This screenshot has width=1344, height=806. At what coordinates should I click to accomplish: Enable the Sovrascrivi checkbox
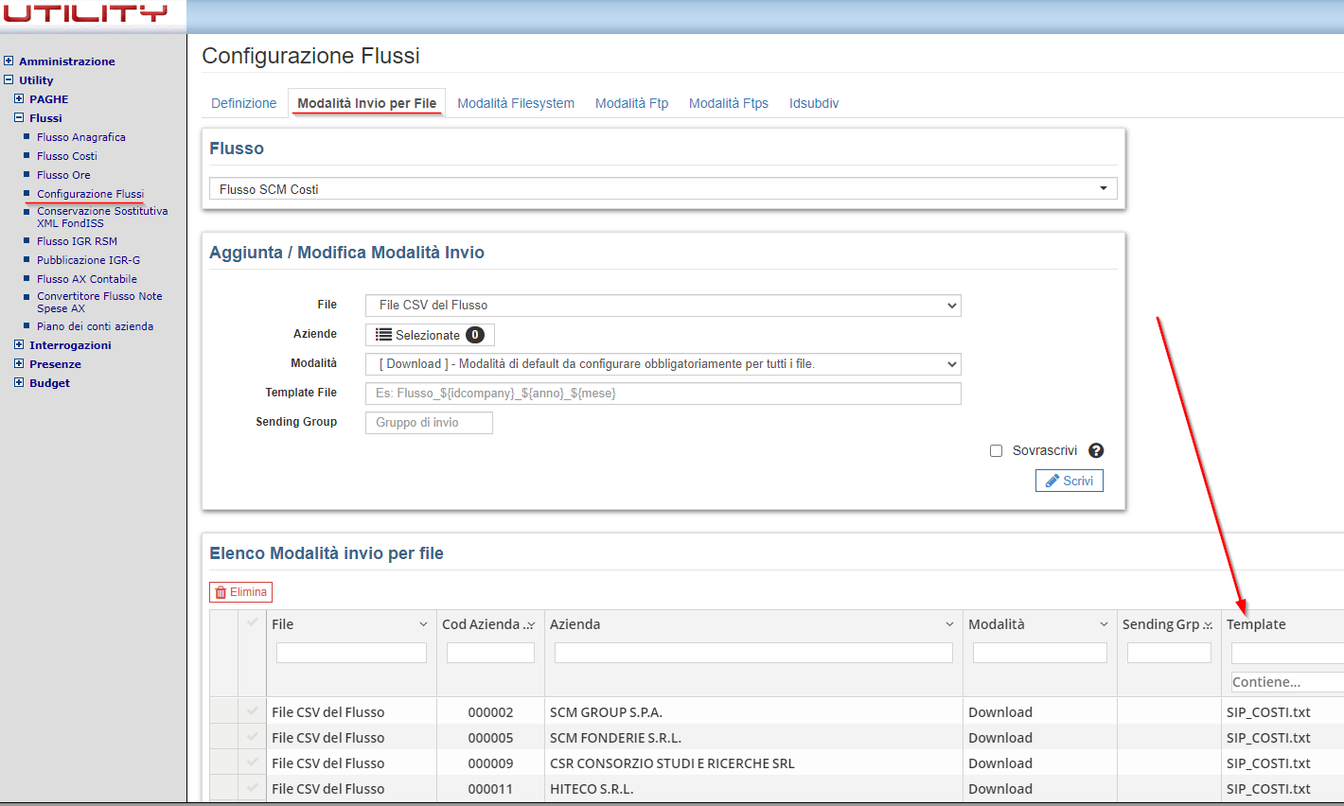click(x=996, y=451)
